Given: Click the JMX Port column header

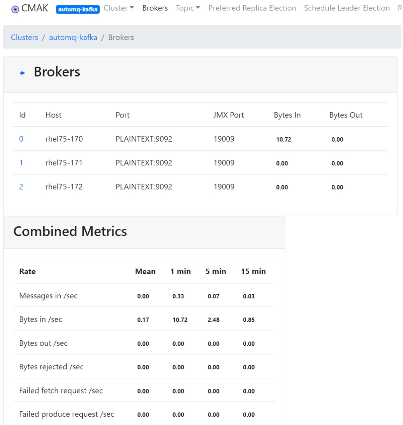Looking at the screenshot, I should 229,115.
